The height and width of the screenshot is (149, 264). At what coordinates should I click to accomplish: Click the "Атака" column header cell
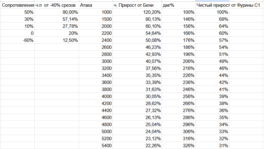coord(96,5)
